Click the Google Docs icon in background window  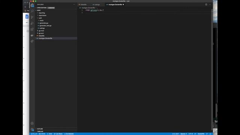(27, 16)
